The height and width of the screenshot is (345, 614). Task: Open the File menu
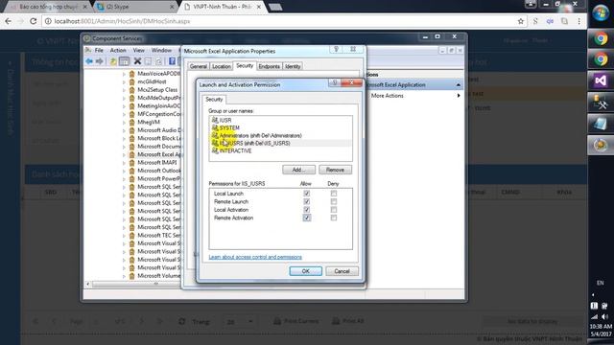(x=99, y=50)
